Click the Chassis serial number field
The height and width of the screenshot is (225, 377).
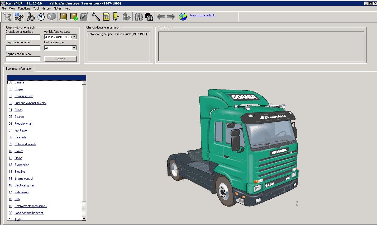pyautogui.click(x=23, y=37)
